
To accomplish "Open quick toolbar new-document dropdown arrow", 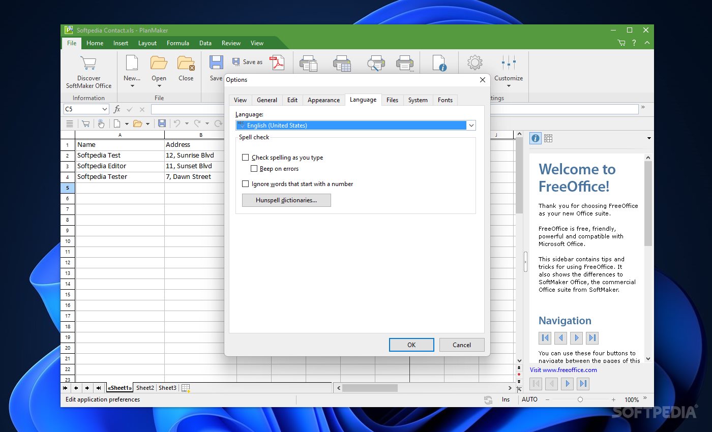I will 127,124.
